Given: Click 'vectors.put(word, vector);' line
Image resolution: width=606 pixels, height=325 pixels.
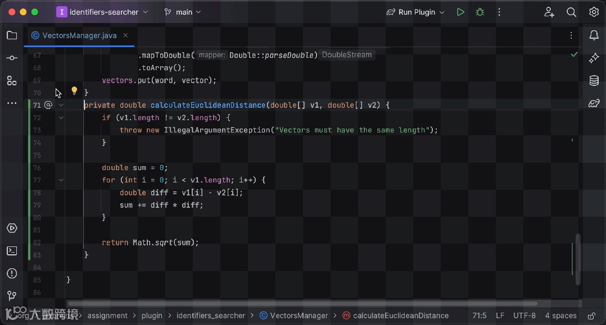Looking at the screenshot, I should click(159, 80).
